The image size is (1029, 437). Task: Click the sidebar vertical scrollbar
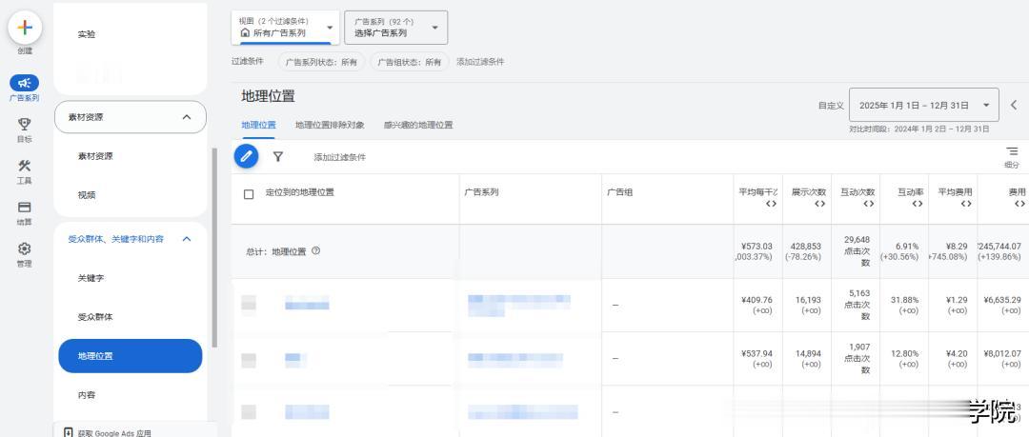(x=213, y=248)
